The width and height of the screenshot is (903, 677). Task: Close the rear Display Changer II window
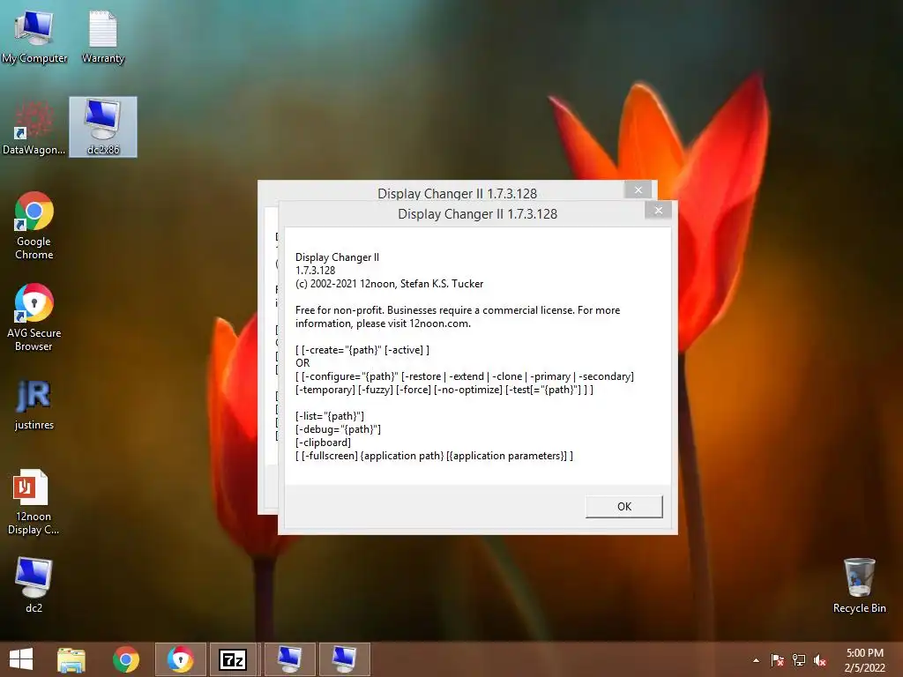coord(638,190)
